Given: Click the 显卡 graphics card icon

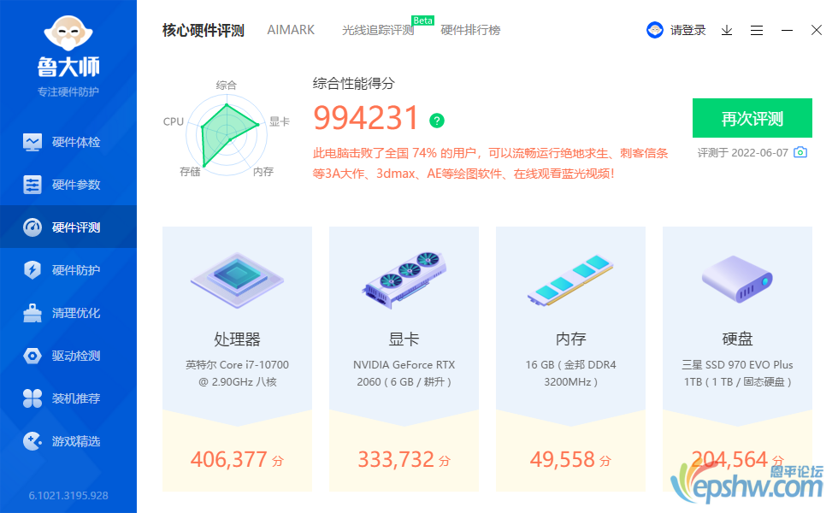Looking at the screenshot, I should click(404, 280).
